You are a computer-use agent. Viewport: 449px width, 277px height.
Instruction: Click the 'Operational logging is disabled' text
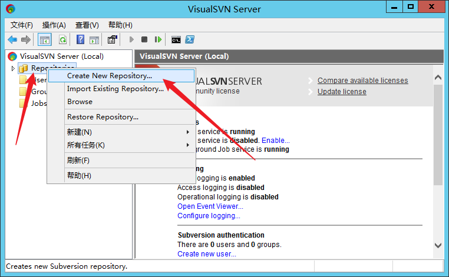(x=228, y=197)
